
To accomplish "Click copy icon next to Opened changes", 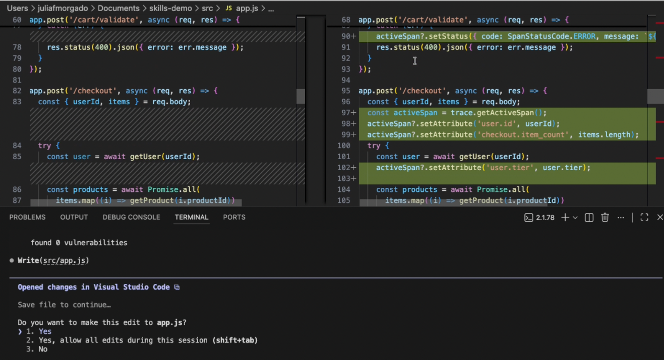I will pos(176,287).
